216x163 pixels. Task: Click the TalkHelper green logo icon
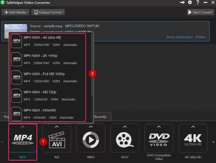[x=3, y=3]
